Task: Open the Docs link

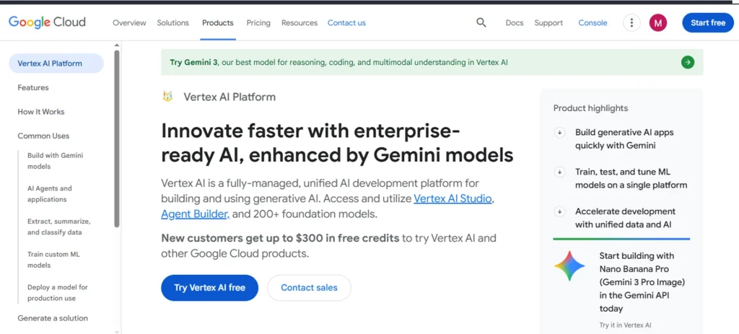Action: tap(514, 22)
